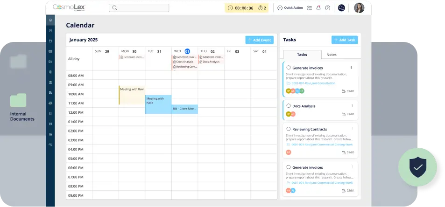Open options menu for Generate invoices card due 02/01
Viewport: 445px width, 207px height.
click(x=352, y=167)
